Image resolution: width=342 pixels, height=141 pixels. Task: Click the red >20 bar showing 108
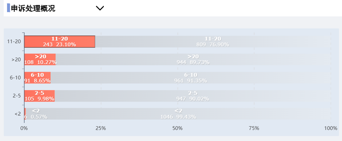pos(40,59)
